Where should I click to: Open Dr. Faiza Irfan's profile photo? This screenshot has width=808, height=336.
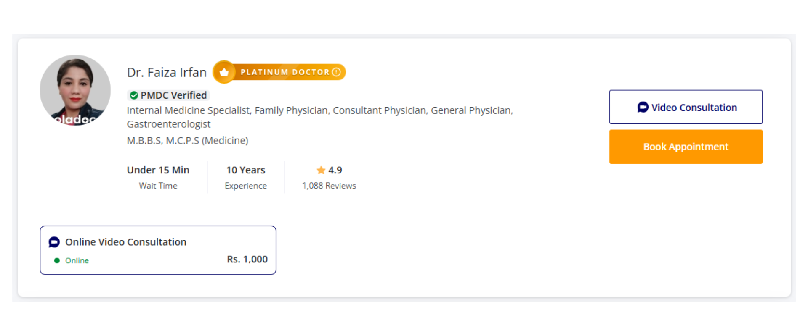75,90
